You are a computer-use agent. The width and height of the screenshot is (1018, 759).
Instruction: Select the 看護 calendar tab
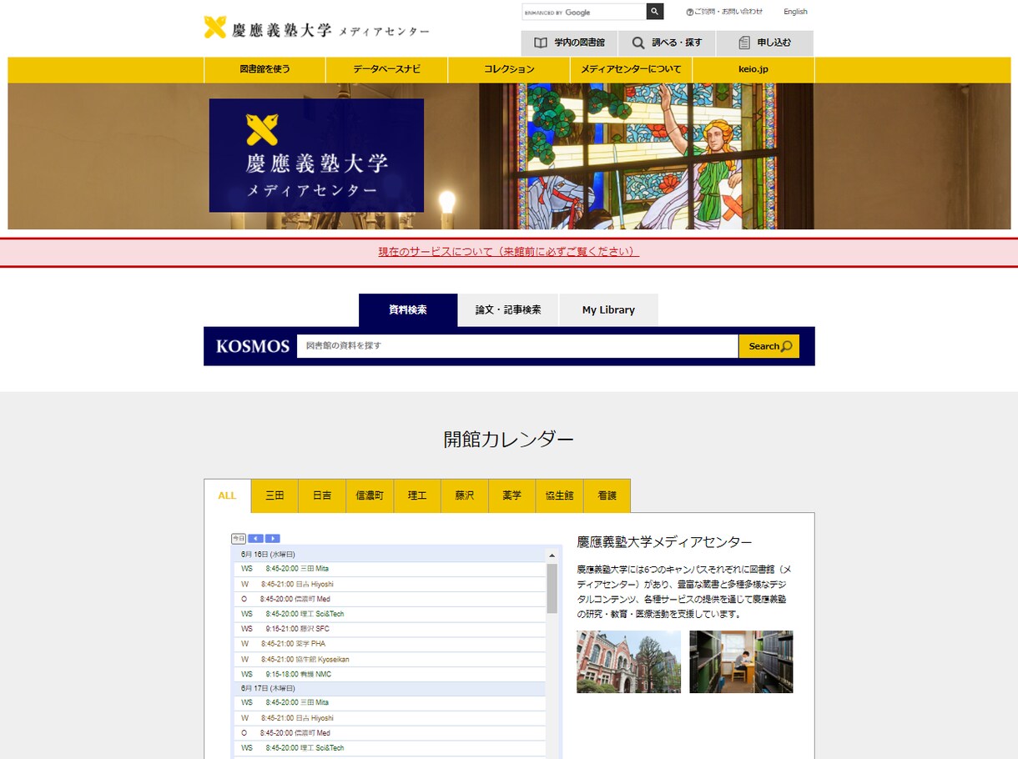click(607, 495)
